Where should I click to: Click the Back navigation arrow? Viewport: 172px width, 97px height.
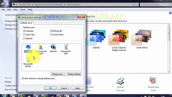click(3, 5)
